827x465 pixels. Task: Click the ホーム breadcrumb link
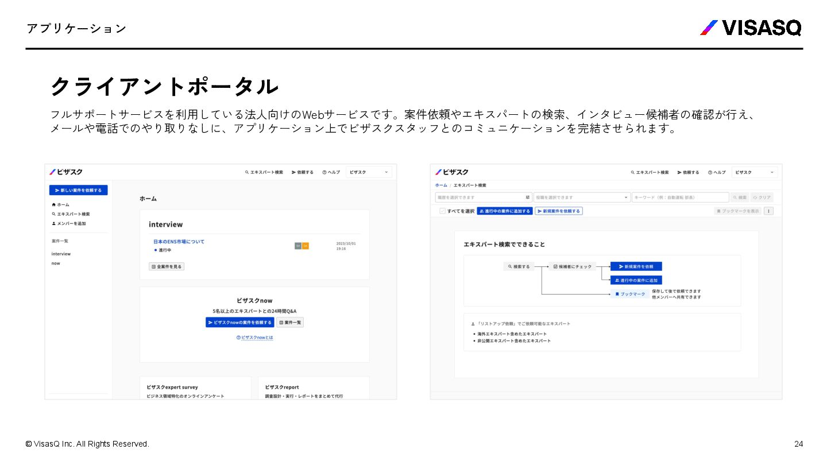441,185
